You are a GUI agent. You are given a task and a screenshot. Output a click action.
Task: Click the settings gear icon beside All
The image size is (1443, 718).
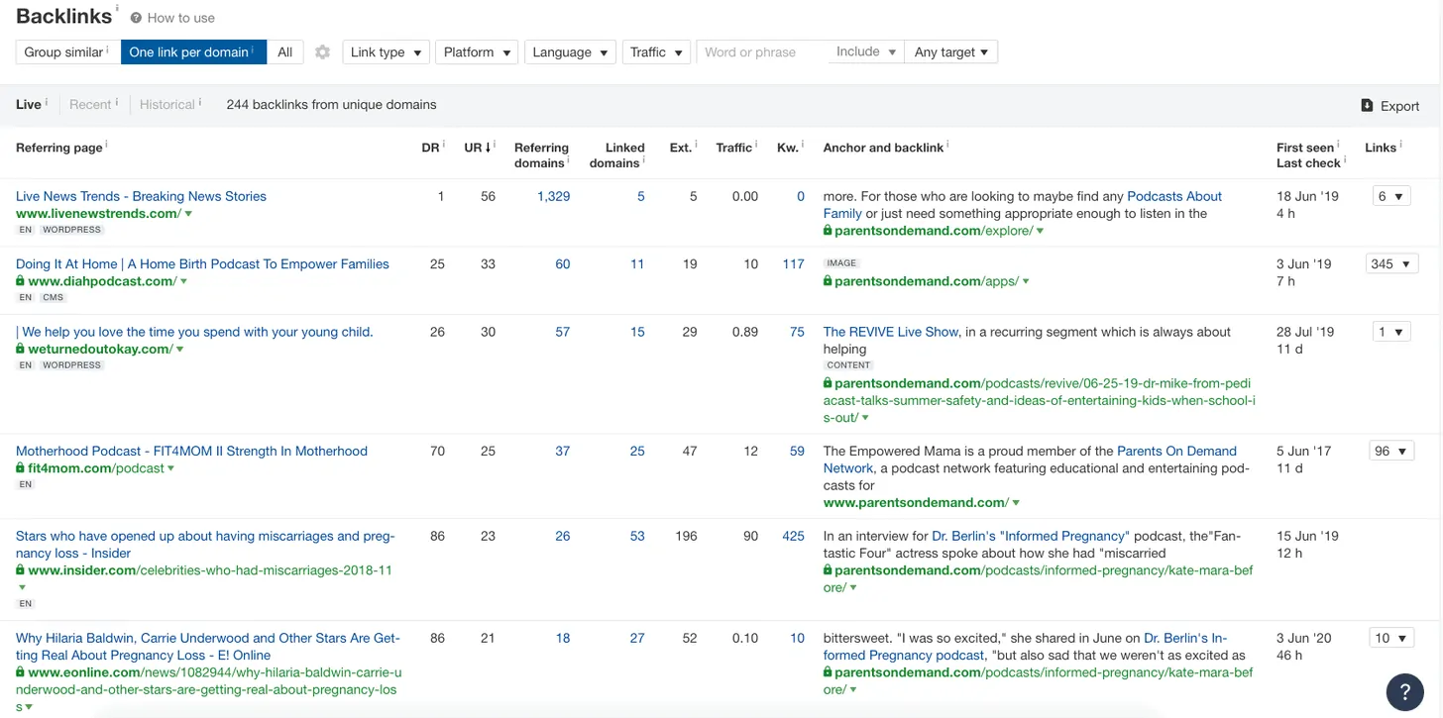[x=322, y=52]
